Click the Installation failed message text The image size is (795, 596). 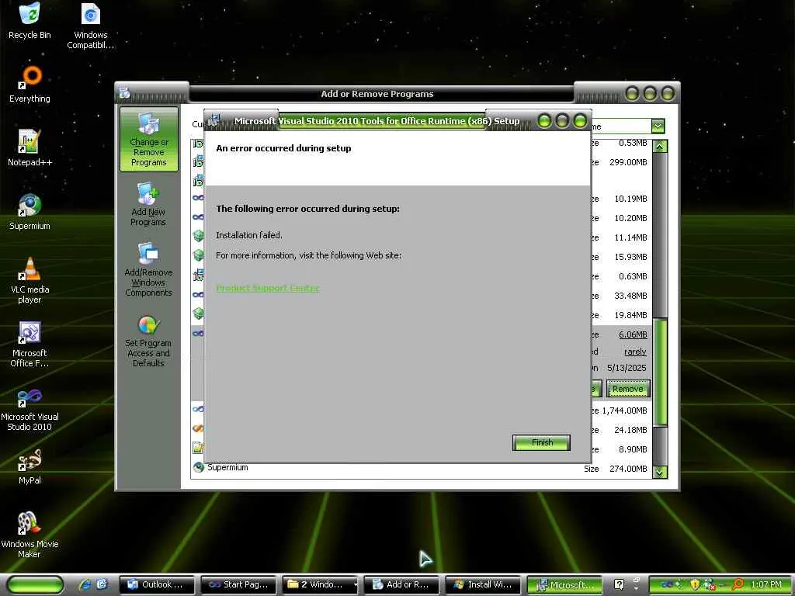tap(249, 235)
